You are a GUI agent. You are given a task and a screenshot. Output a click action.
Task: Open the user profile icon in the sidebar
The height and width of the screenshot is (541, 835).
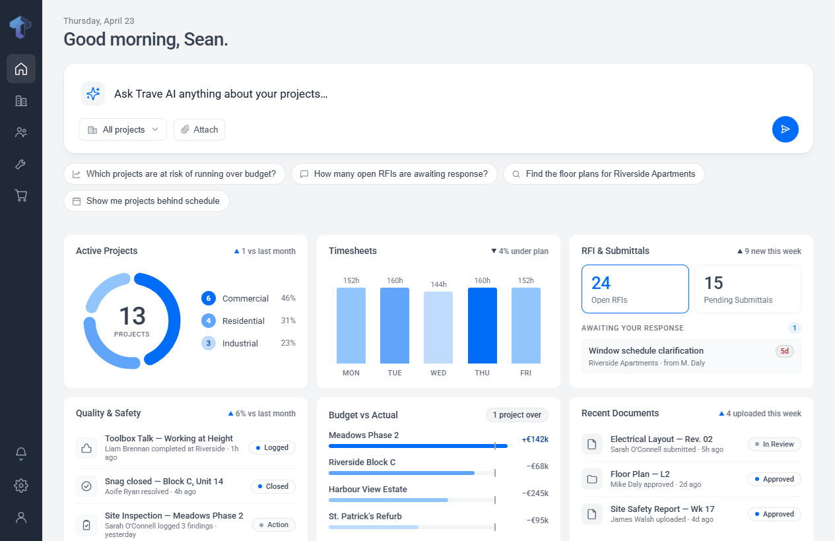(x=21, y=517)
